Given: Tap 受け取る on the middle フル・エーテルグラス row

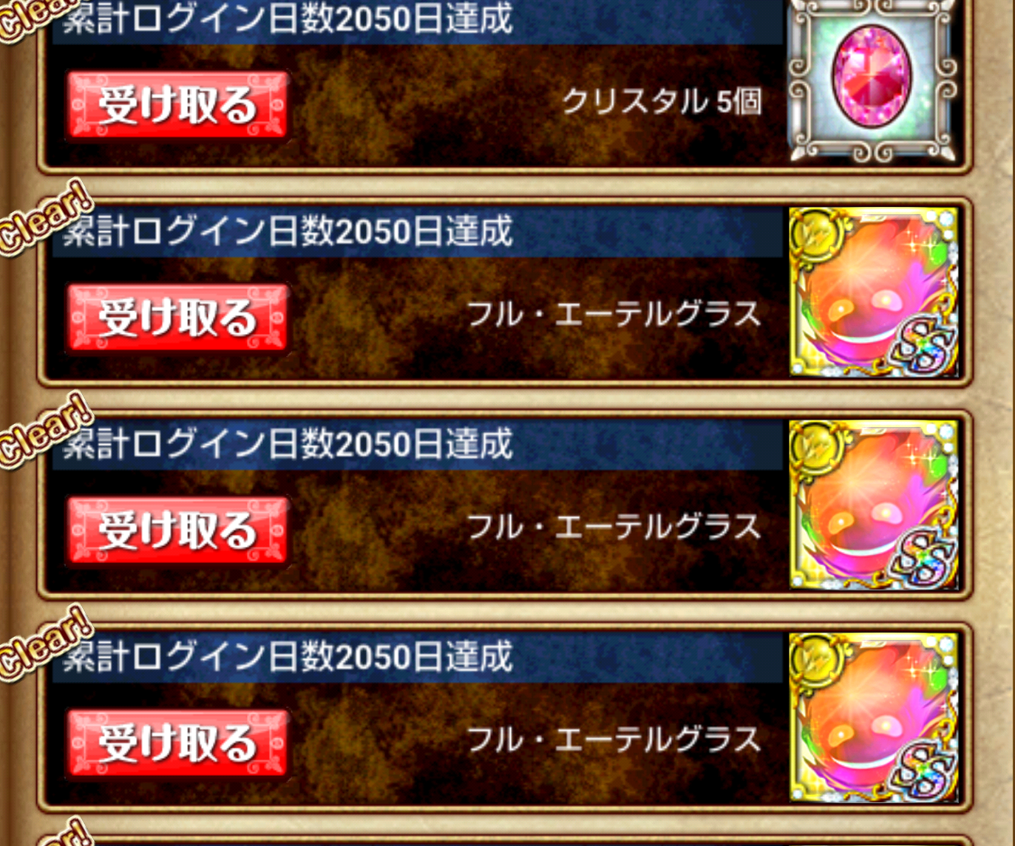Looking at the screenshot, I should [x=177, y=531].
